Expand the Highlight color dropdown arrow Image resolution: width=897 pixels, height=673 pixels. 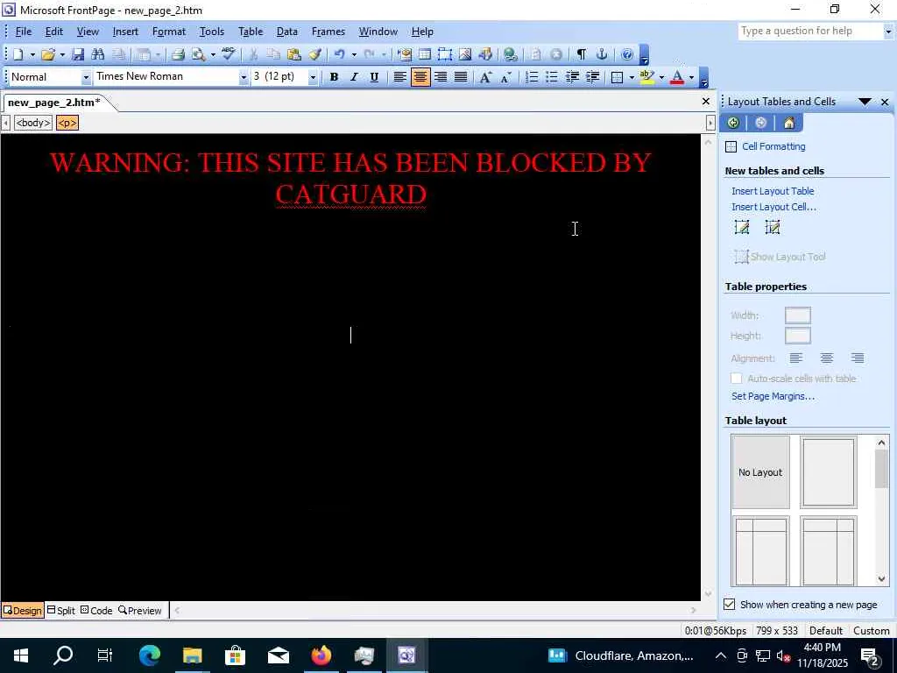pyautogui.click(x=661, y=77)
